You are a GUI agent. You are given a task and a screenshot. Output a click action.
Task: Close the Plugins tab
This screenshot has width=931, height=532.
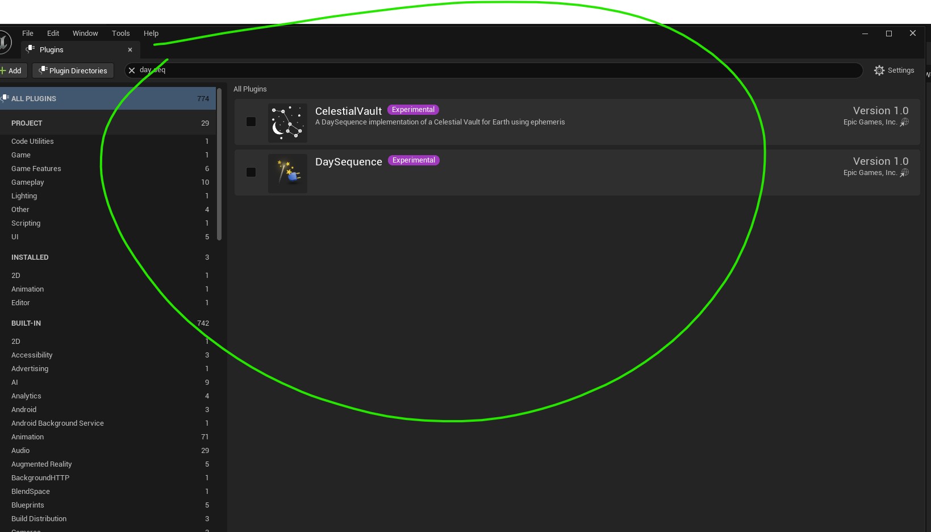pyautogui.click(x=130, y=50)
